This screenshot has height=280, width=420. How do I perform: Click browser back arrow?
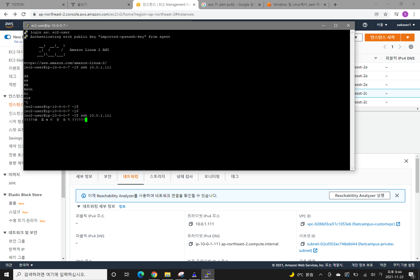(x=6, y=14)
